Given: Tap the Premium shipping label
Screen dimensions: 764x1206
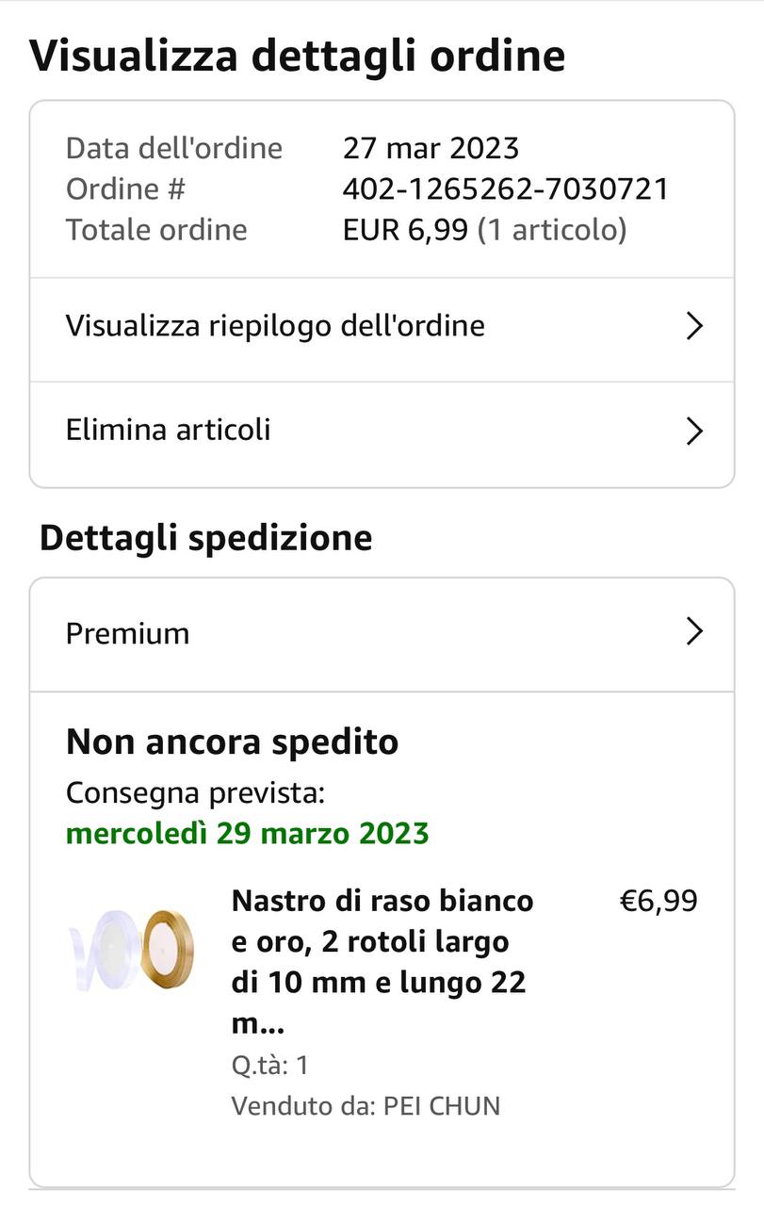Looking at the screenshot, I should [x=128, y=633].
